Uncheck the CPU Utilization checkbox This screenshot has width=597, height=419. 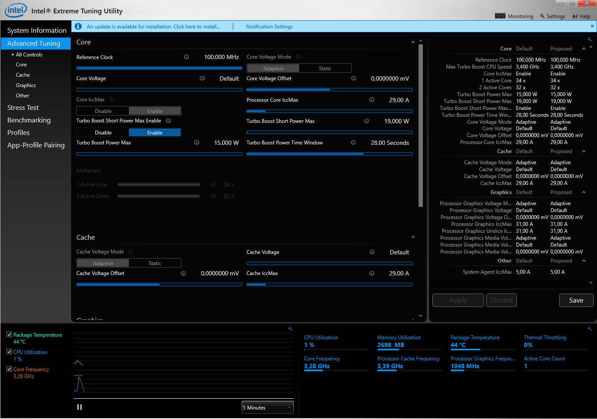pos(9,352)
